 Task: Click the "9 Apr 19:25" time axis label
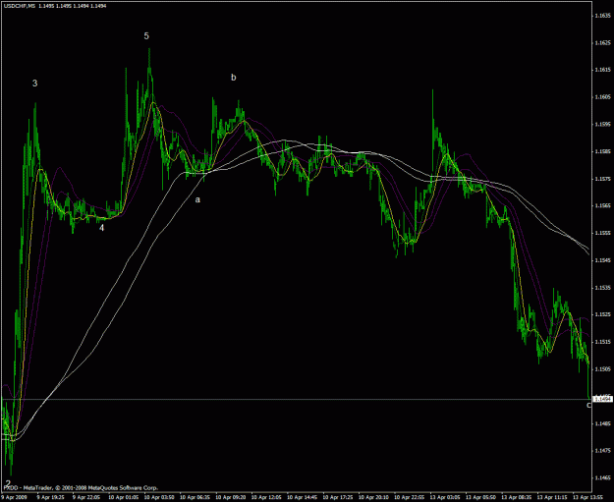[51, 497]
